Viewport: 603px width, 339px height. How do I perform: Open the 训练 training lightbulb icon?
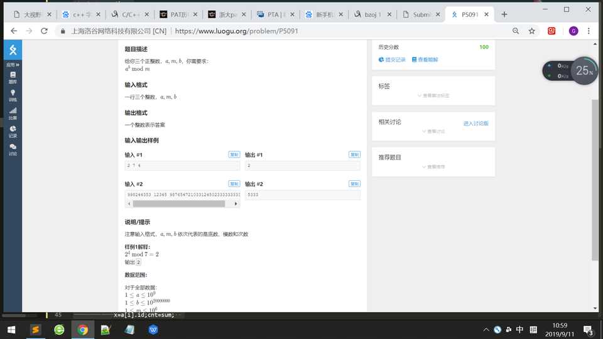click(x=13, y=95)
